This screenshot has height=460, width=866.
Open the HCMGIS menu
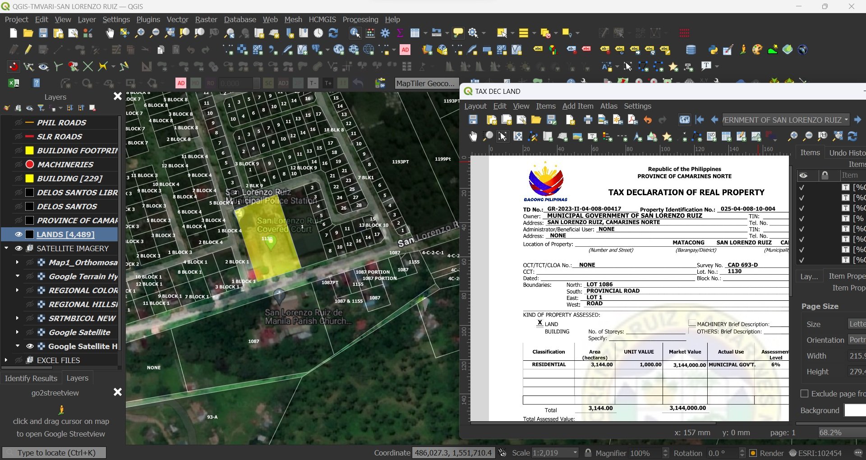322,19
